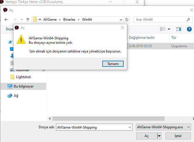Click the Lightshot folder icon
The image size is (194, 142).
[x=12, y=77]
